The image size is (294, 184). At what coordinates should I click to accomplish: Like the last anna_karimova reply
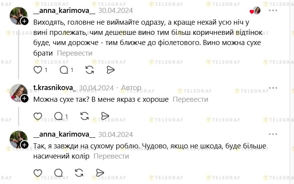point(38,173)
